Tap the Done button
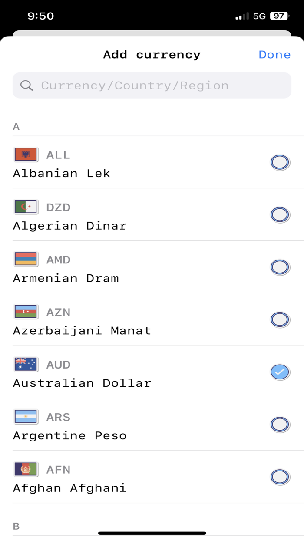304x540 pixels. pos(274,55)
